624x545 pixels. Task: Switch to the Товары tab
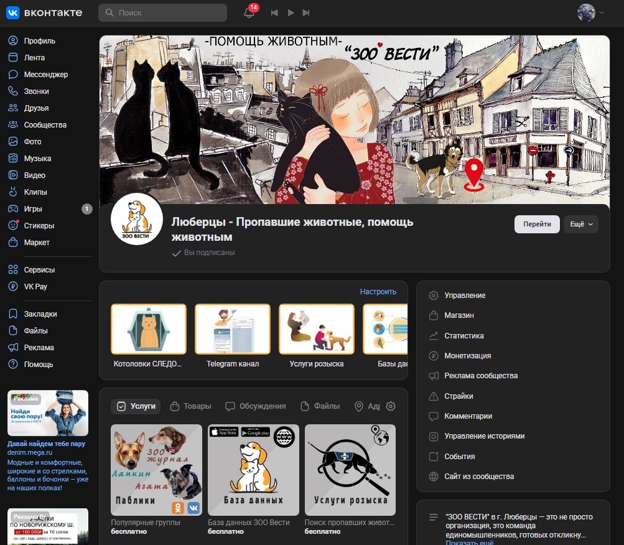[x=190, y=406]
